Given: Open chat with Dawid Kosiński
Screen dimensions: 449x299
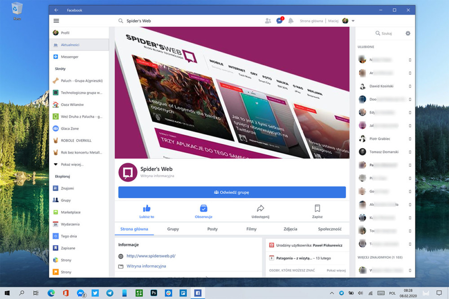Looking at the screenshot, I should tap(385, 86).
